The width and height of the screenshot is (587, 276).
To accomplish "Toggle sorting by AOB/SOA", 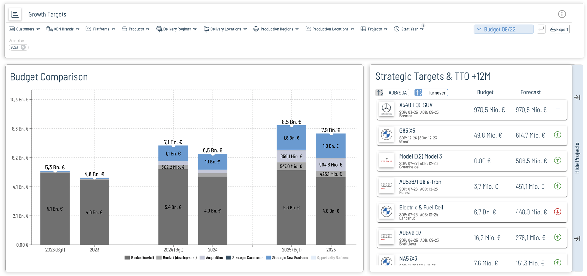I will click(x=392, y=93).
